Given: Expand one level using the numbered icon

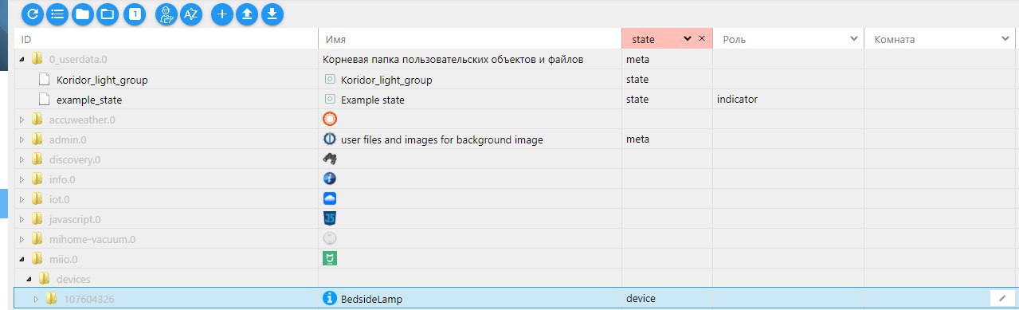Looking at the screenshot, I should tap(135, 14).
